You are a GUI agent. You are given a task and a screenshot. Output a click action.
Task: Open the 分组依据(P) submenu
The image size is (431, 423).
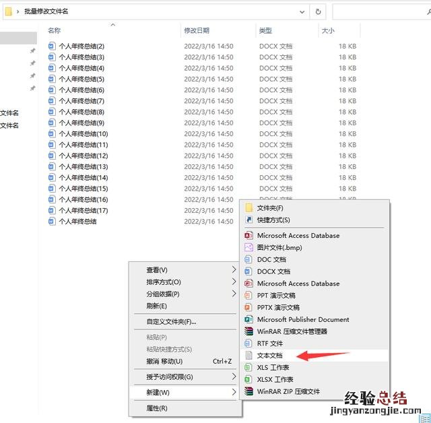tap(185, 294)
